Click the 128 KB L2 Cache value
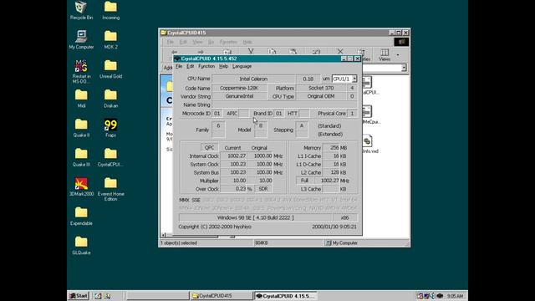This screenshot has height=301, width=535. pos(331,172)
